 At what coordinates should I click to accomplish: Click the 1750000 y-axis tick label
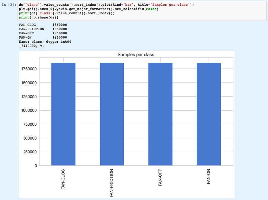click(29, 69)
